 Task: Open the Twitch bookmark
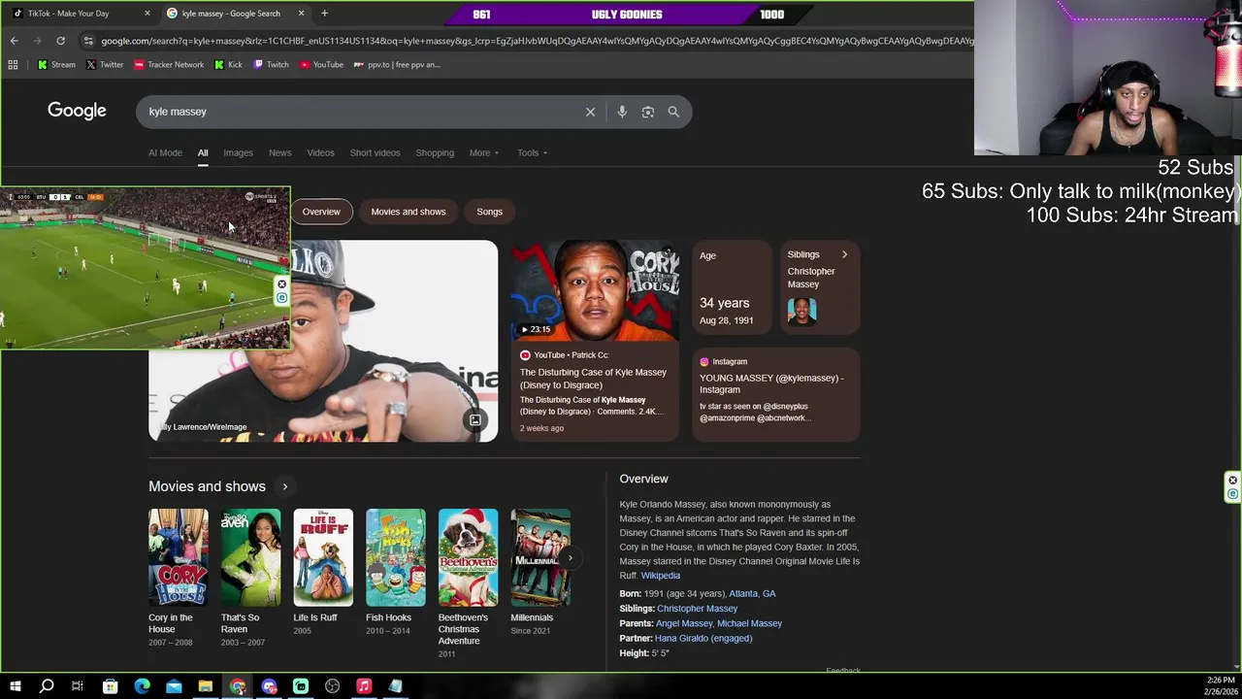(x=271, y=65)
